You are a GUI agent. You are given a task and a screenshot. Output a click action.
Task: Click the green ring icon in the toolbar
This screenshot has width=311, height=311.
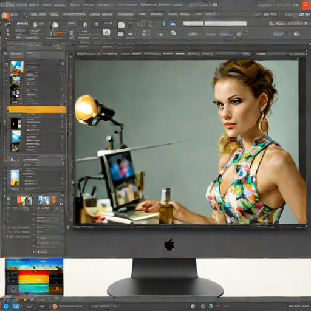(142, 24)
